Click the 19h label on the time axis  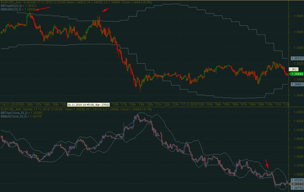click(141, 105)
